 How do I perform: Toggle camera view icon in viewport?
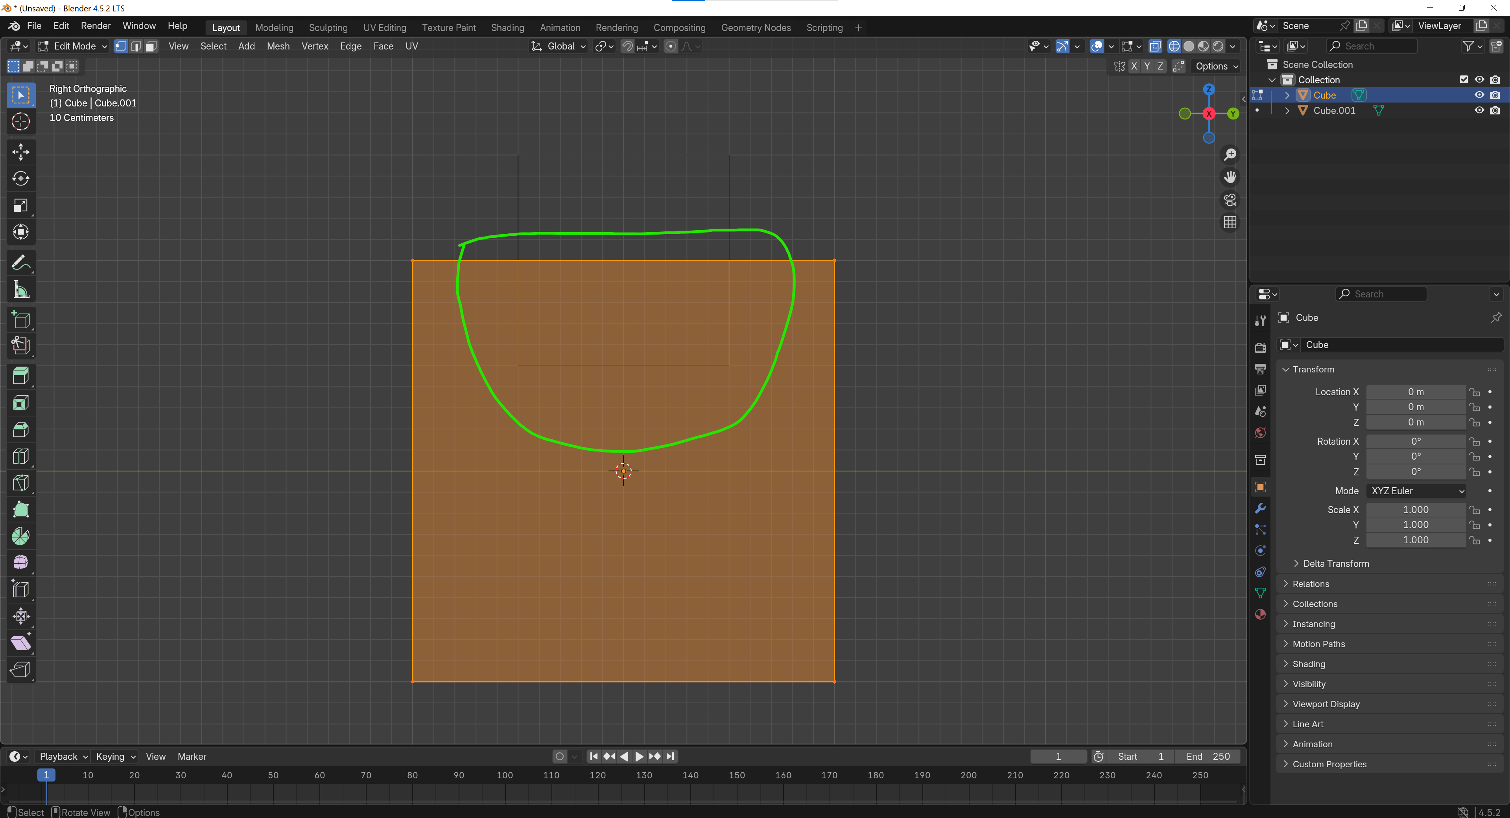[1230, 200]
